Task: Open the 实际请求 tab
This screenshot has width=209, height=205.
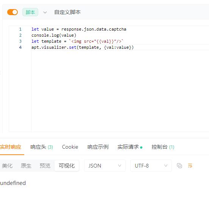Action: (x=130, y=147)
